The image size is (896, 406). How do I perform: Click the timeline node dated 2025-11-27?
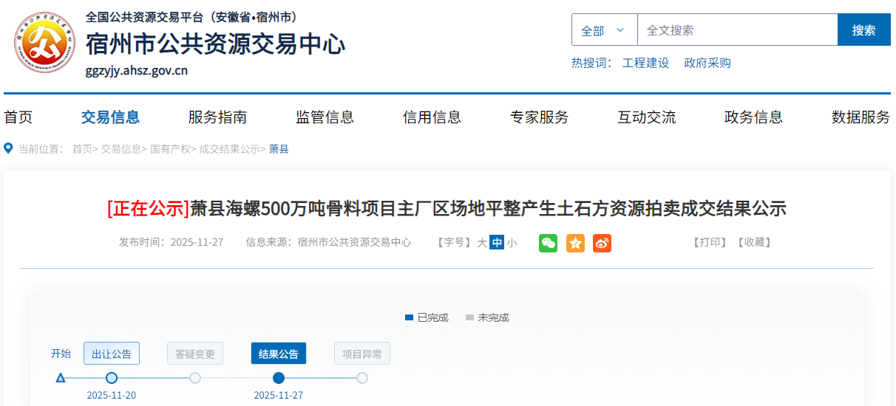tap(279, 378)
